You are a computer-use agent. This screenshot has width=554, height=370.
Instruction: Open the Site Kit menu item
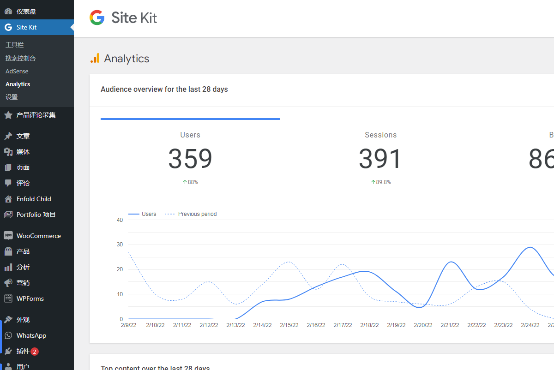[37, 27]
